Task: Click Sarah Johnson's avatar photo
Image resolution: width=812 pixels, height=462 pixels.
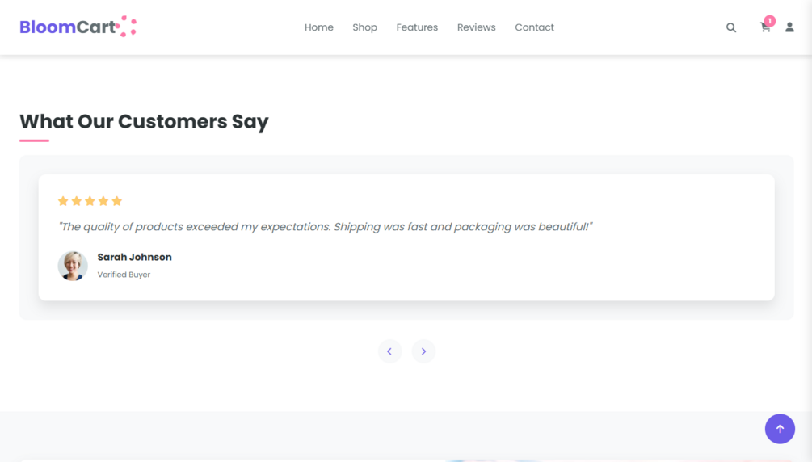Action: [73, 266]
